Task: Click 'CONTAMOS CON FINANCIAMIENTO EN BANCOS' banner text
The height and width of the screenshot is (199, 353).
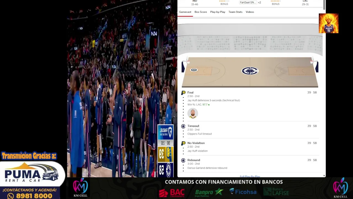Action: [224, 182]
